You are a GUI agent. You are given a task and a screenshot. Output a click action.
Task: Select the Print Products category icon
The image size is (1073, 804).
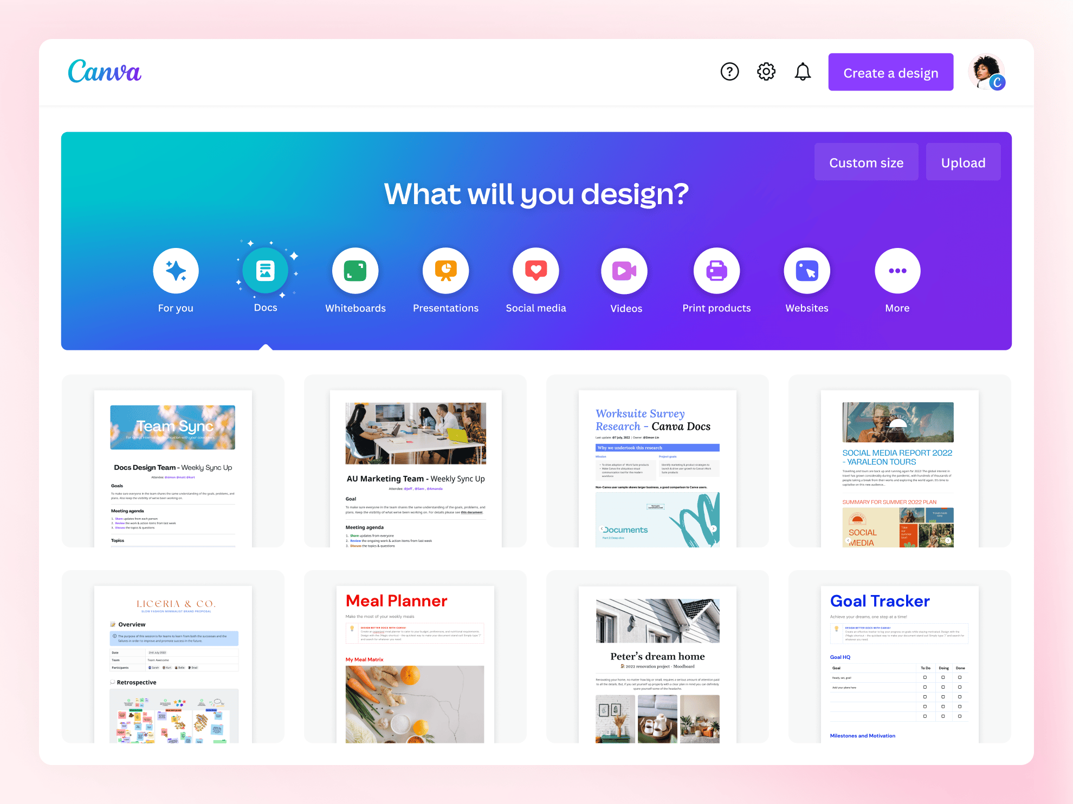point(716,270)
